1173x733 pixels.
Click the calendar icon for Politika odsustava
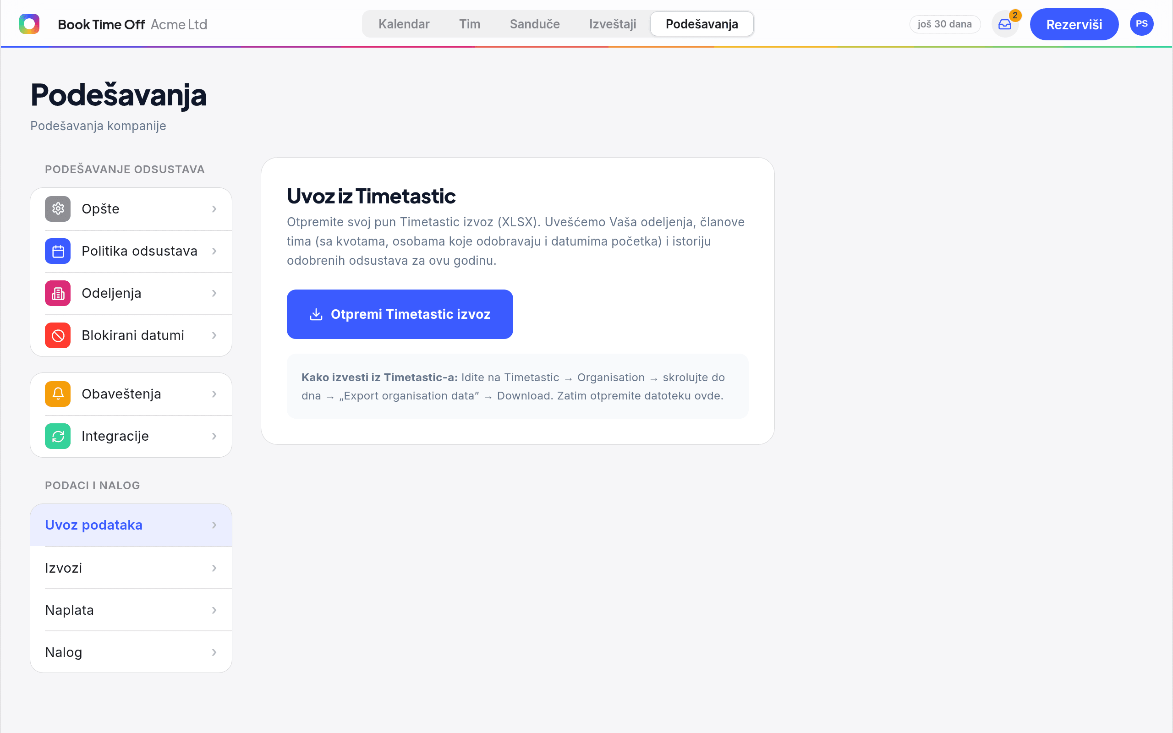58,251
